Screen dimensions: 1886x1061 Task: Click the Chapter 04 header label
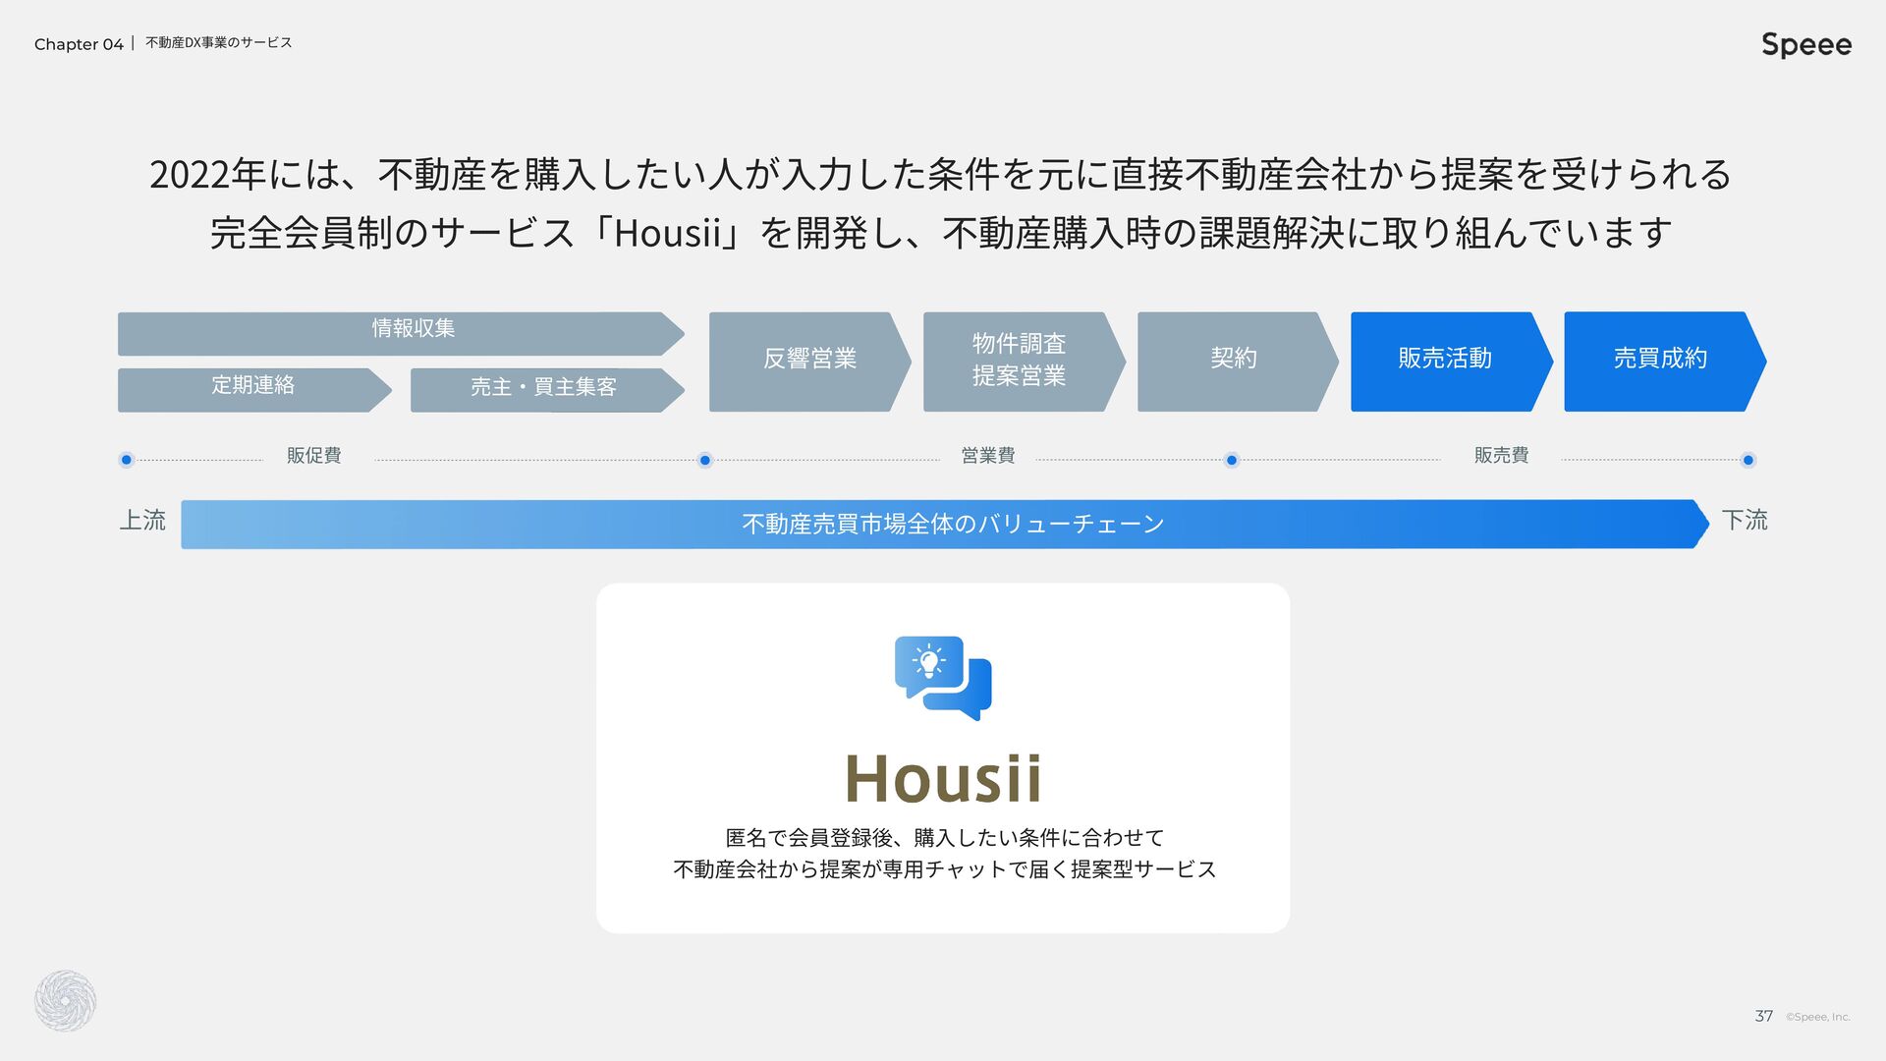coord(79,44)
